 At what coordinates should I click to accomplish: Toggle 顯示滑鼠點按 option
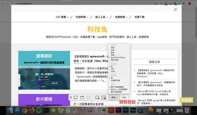coord(116,92)
